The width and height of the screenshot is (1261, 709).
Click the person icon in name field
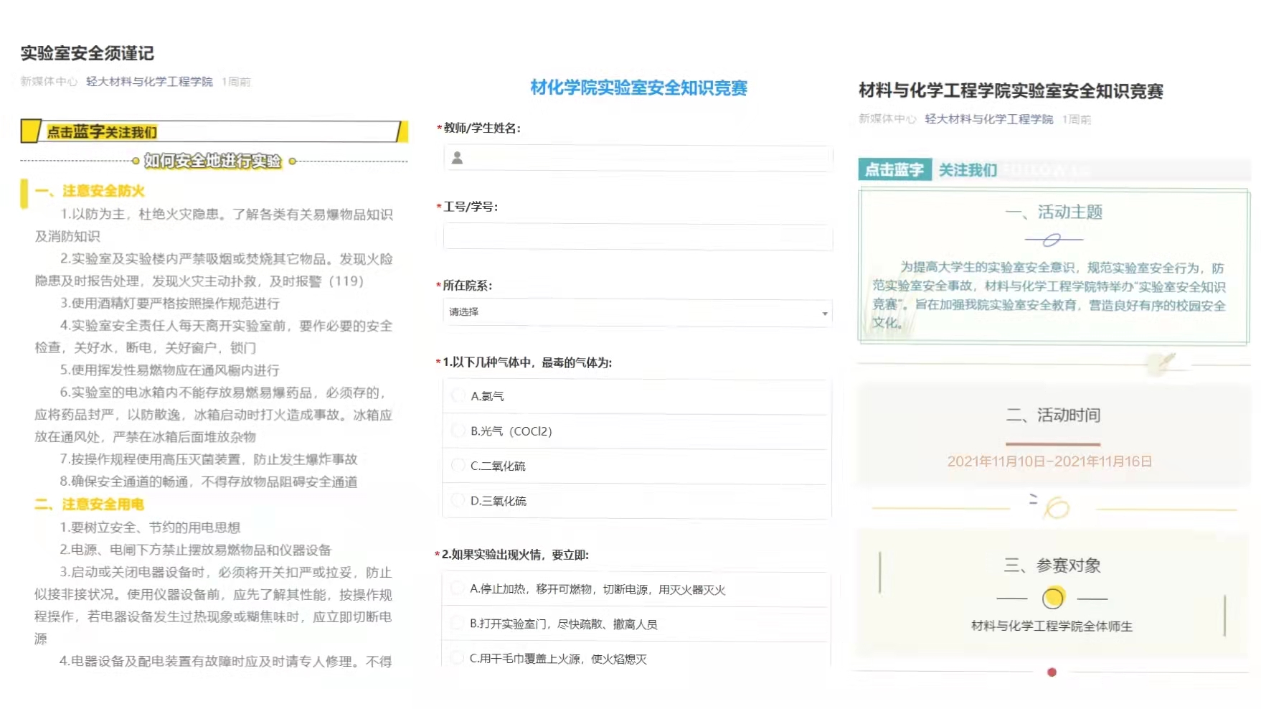[x=457, y=158]
